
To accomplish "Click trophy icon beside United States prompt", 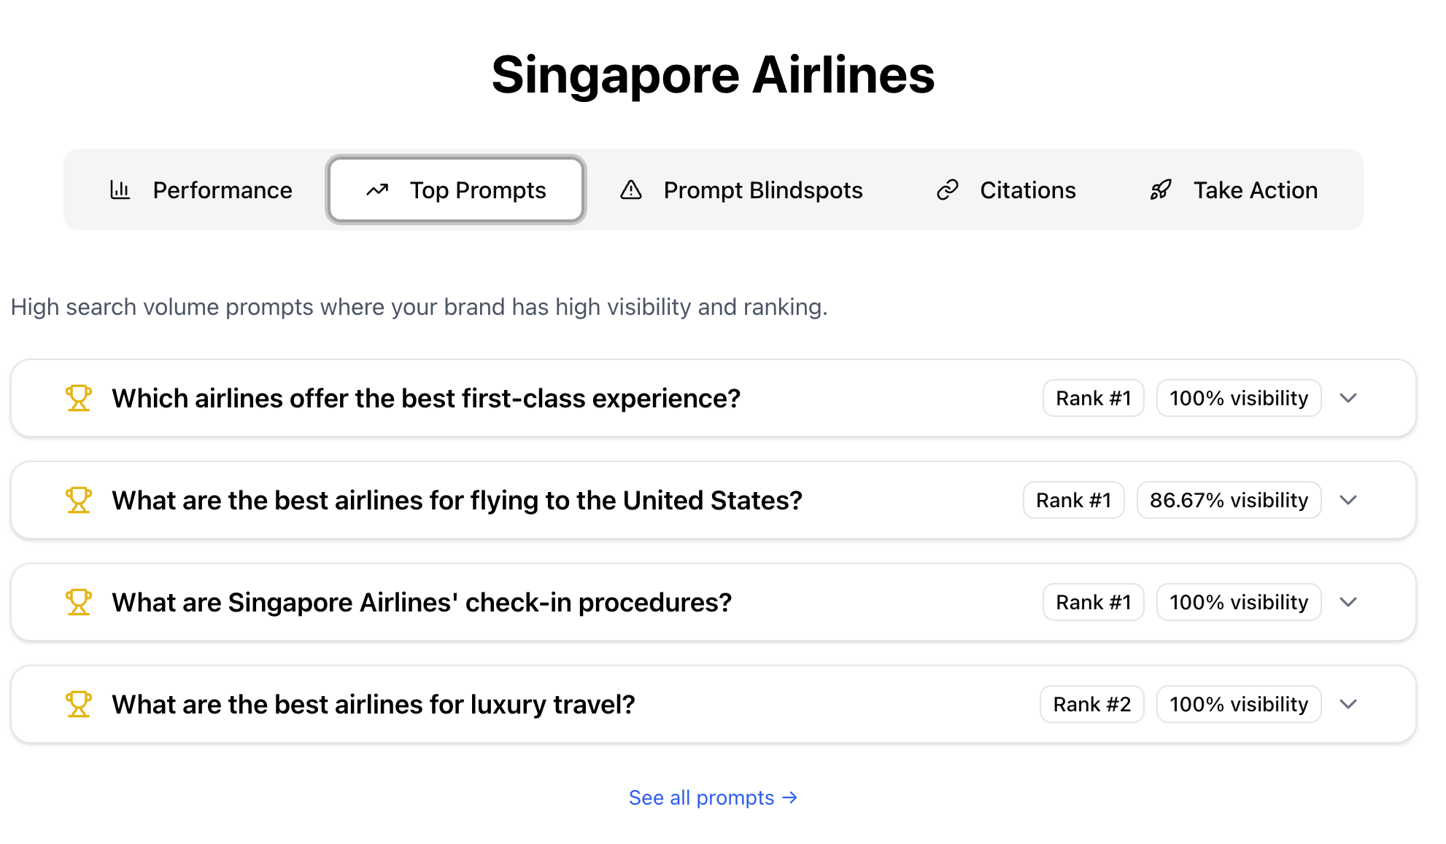I will (x=79, y=501).
